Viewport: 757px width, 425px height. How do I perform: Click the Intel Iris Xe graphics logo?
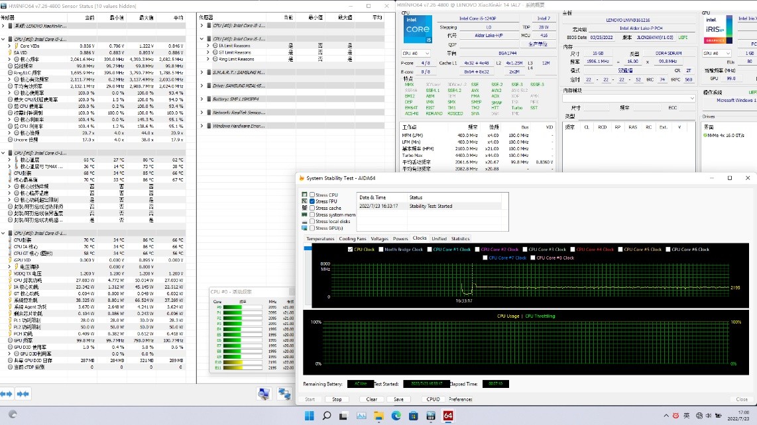tap(718, 30)
